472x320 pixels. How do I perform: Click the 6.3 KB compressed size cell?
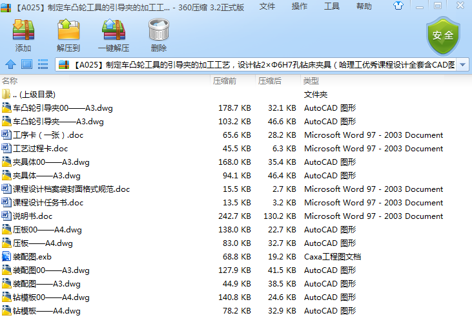click(x=284, y=149)
